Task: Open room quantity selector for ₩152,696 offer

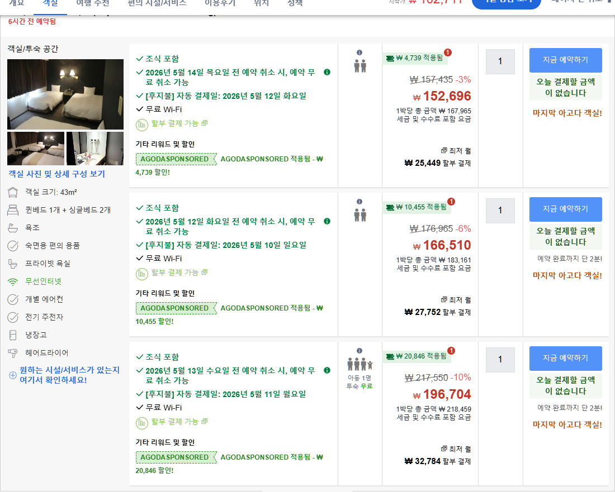Action: (x=500, y=61)
